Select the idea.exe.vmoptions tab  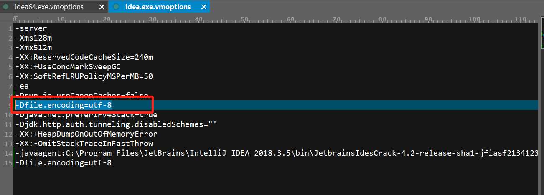[x=158, y=7]
